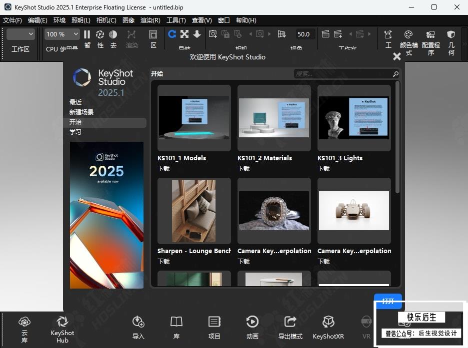The height and width of the screenshot is (348, 468).
Task: Click 下载 under KS101_2 Materials
Action: click(243, 169)
